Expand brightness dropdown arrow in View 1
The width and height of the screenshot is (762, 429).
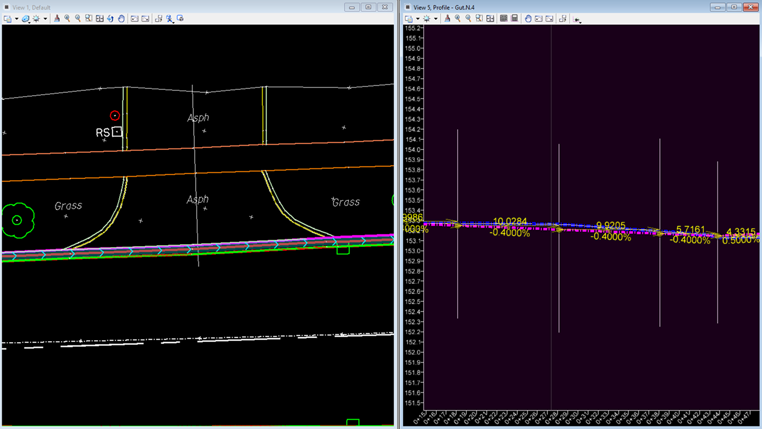click(45, 19)
